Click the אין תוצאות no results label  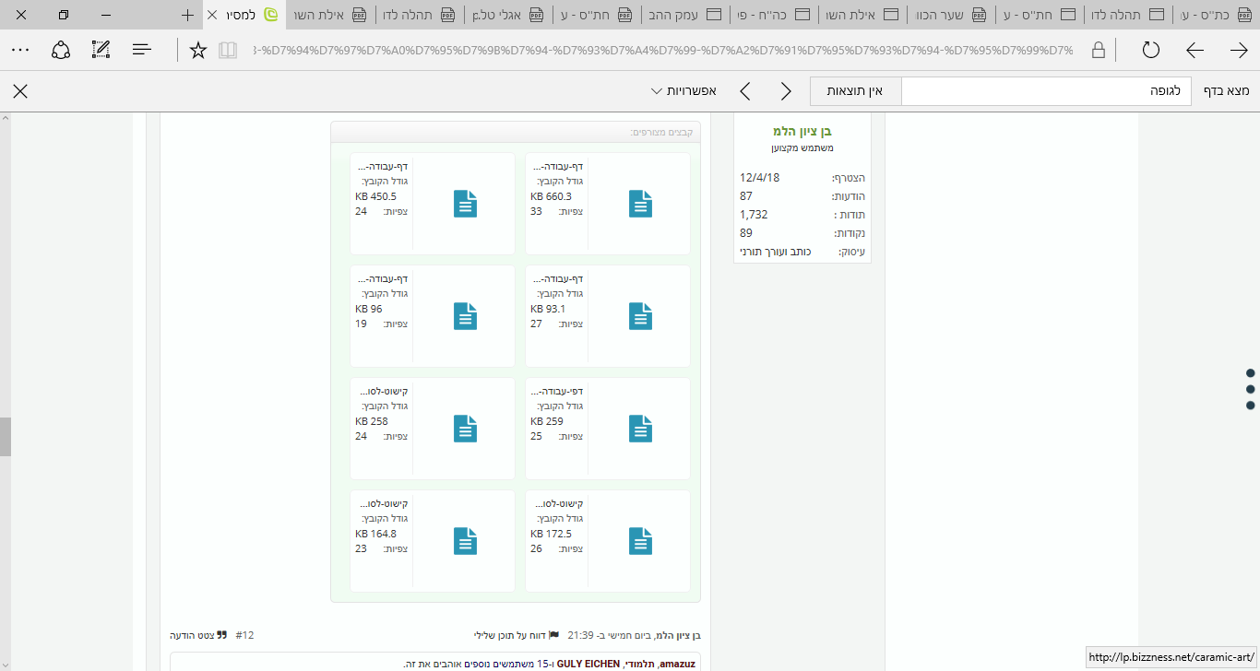click(x=855, y=91)
